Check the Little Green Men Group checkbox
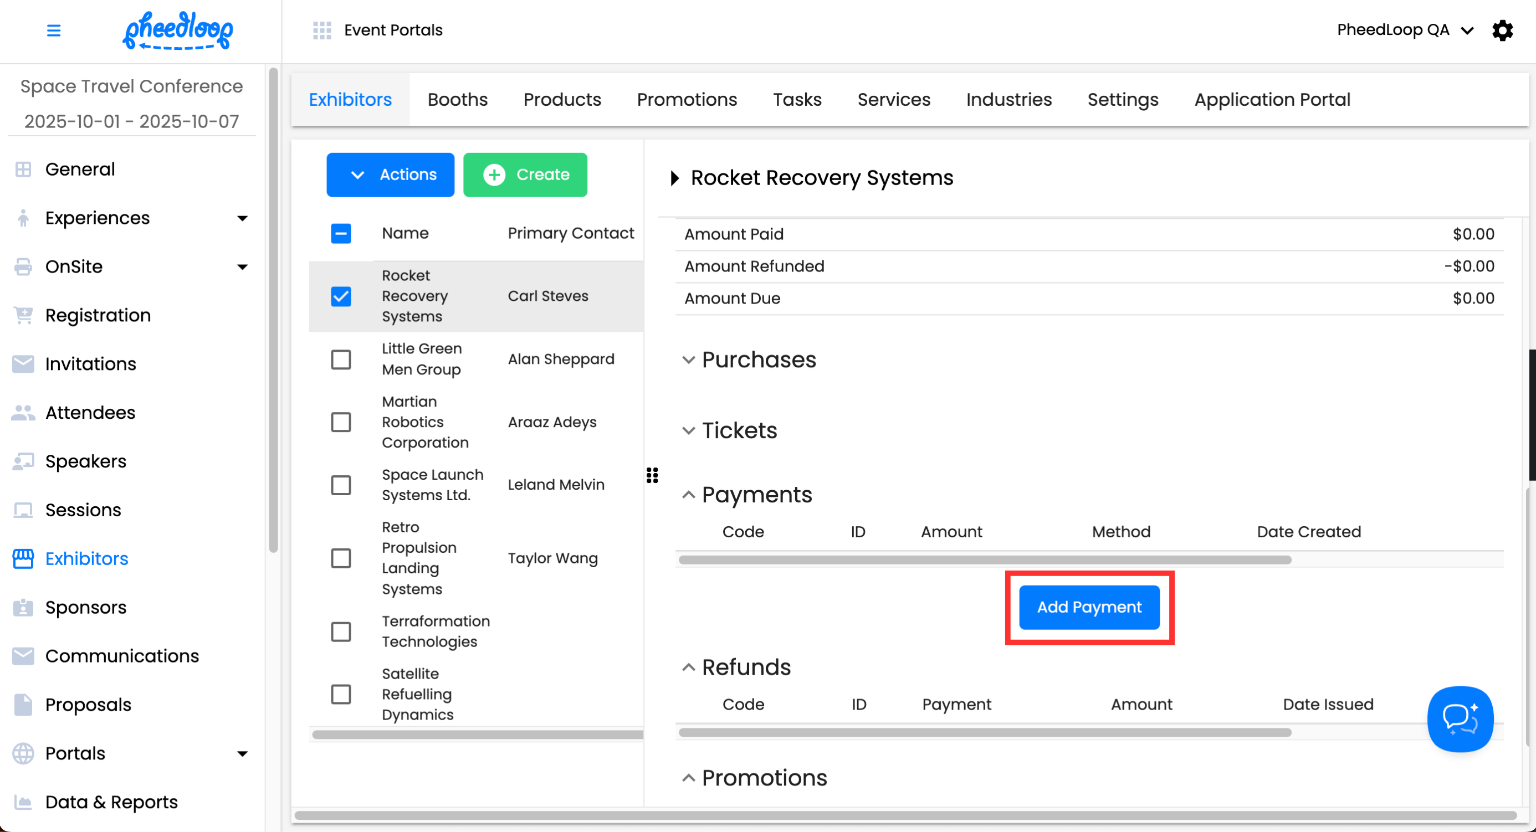The height and width of the screenshot is (832, 1536). [341, 359]
